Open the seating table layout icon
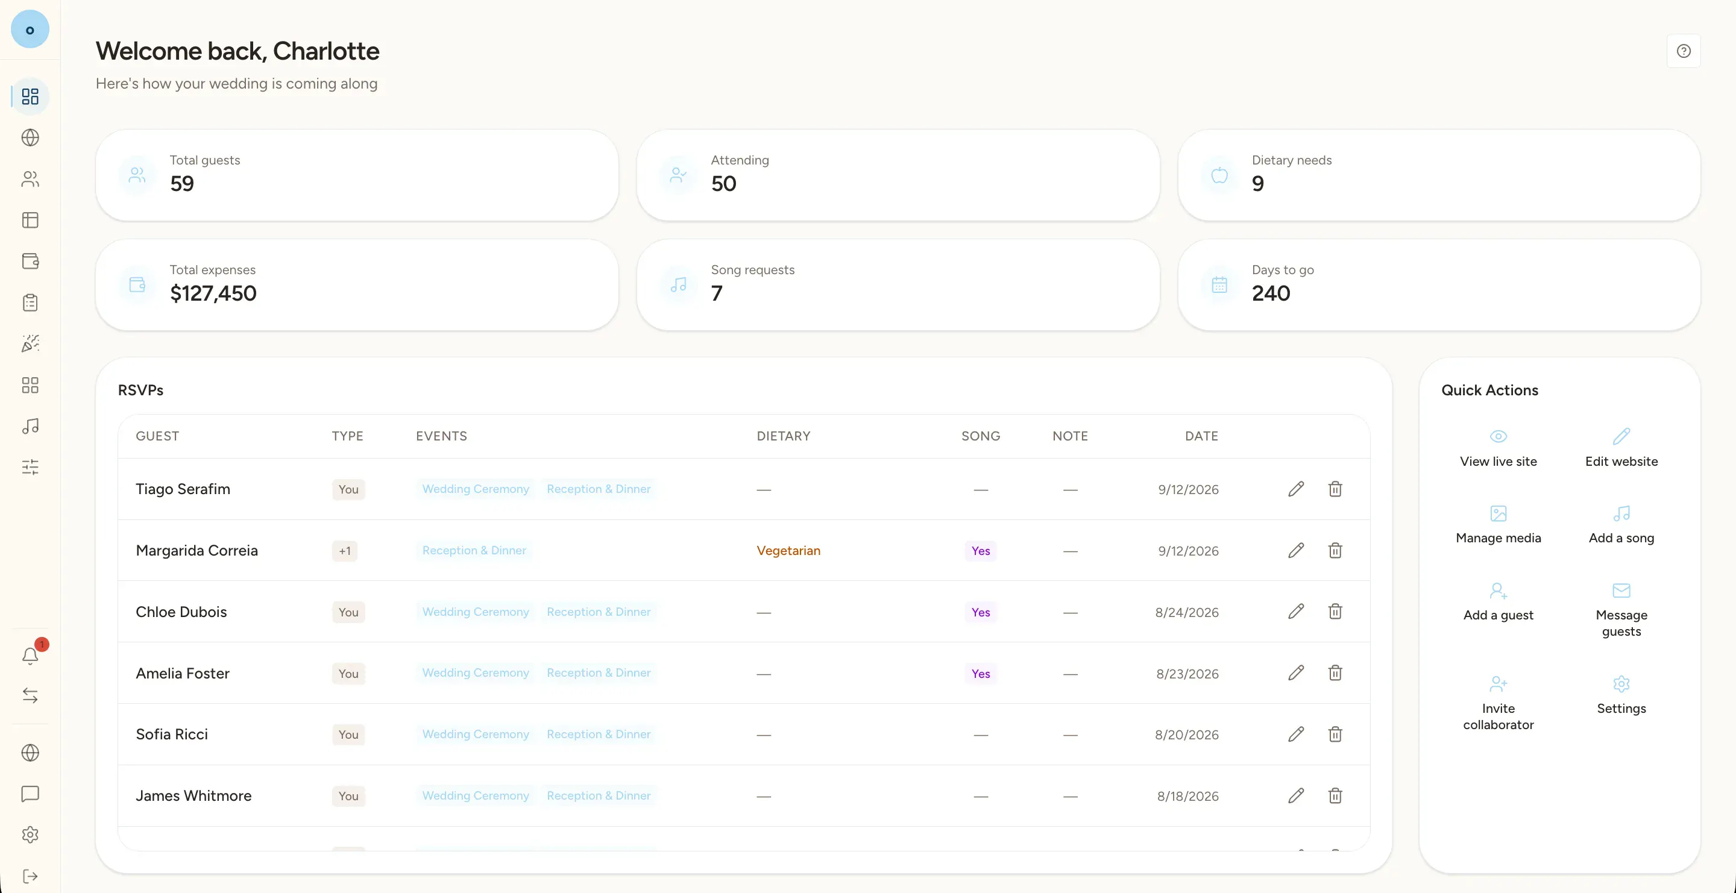Viewport: 1736px width, 893px height. tap(30, 220)
